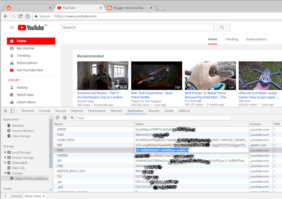Open the Ultimate DJI Mavic setup thumbnail
Viewport: 282px width, 199px height.
click(x=260, y=76)
